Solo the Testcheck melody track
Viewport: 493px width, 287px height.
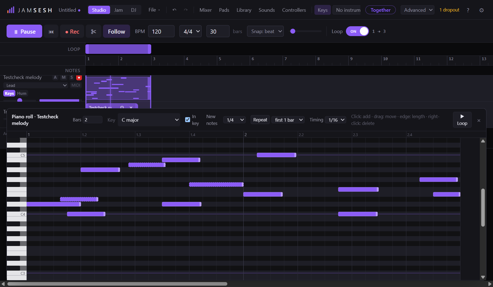pos(71,77)
